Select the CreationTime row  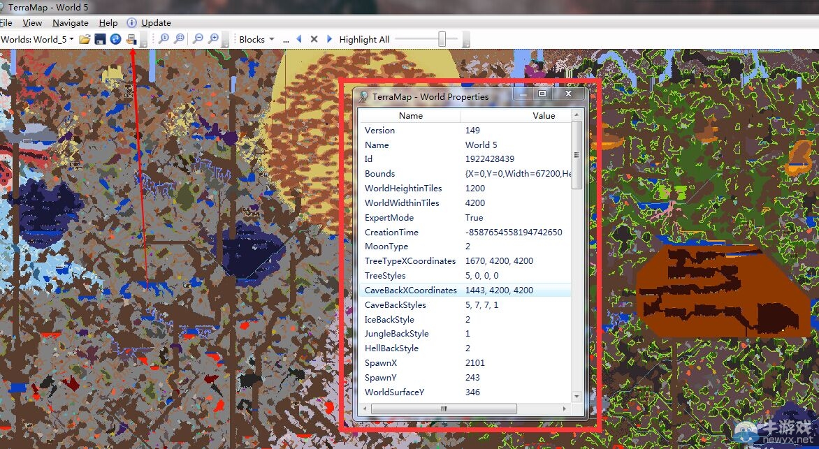[x=465, y=232]
